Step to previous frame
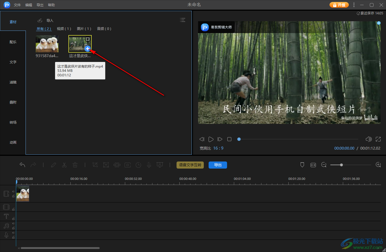Viewport: 386px width, 252px height. pos(202,139)
